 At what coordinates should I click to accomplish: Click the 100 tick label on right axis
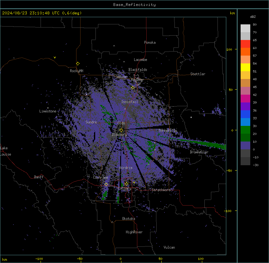pyautogui.click(x=229, y=49)
